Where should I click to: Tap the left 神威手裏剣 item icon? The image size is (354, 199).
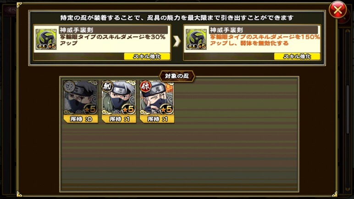pyautogui.click(x=46, y=39)
